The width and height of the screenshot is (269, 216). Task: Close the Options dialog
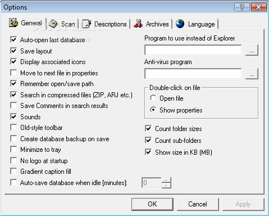point(259,7)
